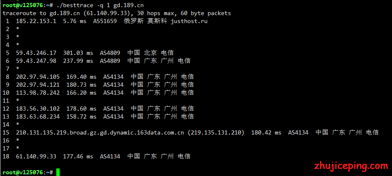Select the IP 202.97.94.105 in hop 8

coord(38,77)
